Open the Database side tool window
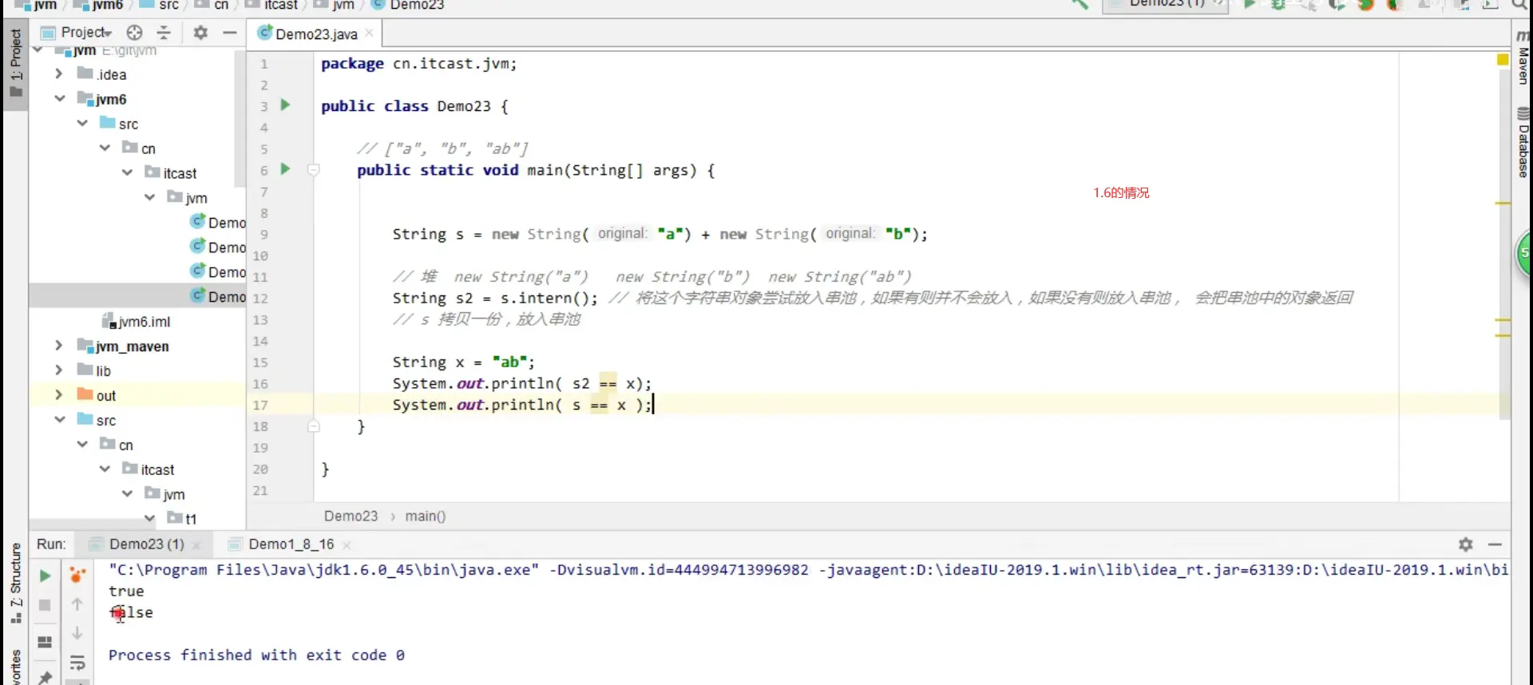Screen dimensions: 1533x685 tap(1523, 144)
